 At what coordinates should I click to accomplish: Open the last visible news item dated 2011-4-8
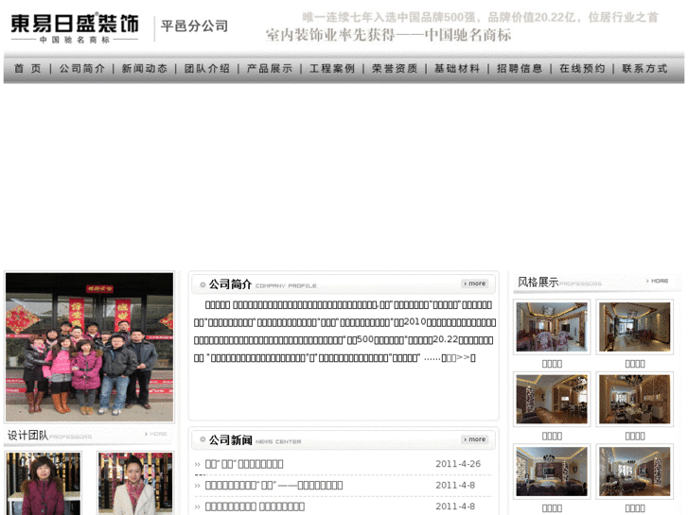point(255,506)
